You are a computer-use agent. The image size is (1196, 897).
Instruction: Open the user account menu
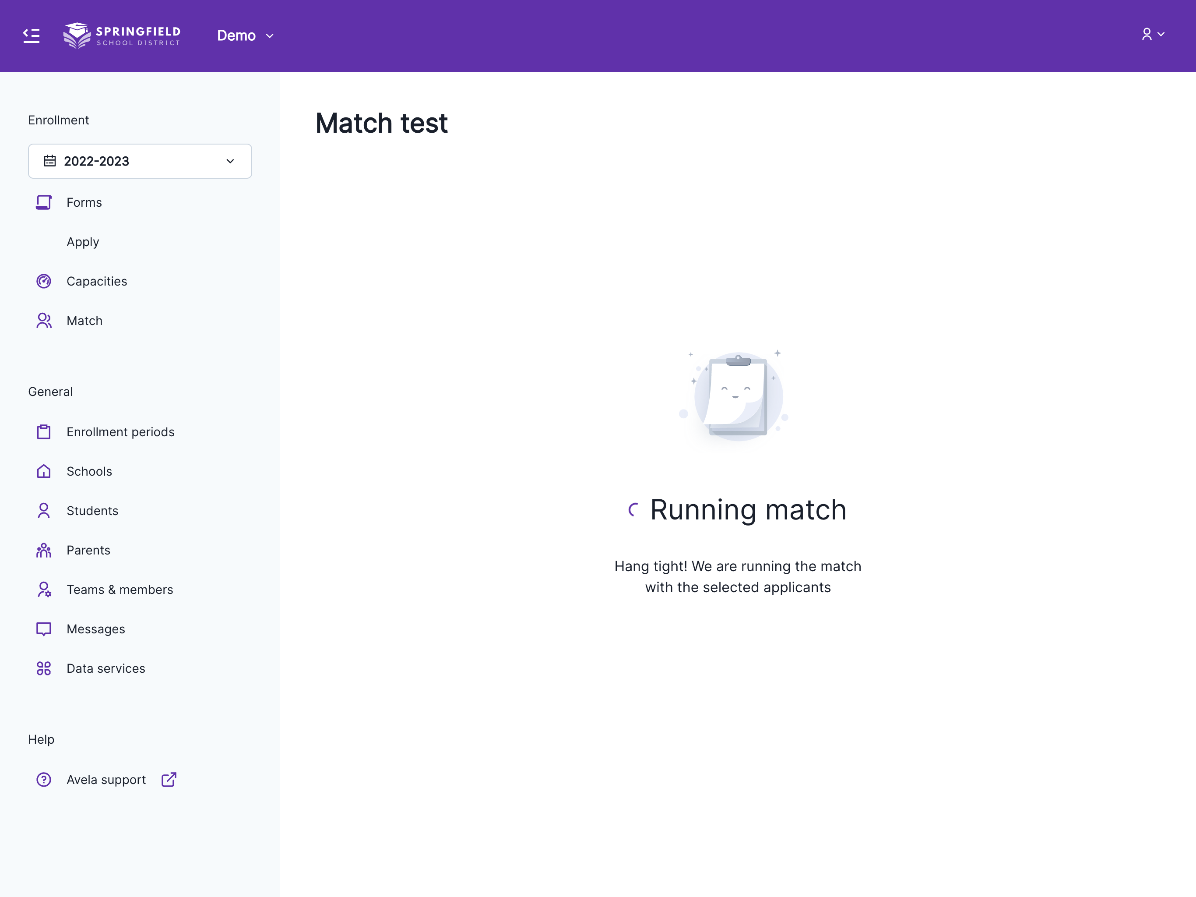[x=1152, y=35]
